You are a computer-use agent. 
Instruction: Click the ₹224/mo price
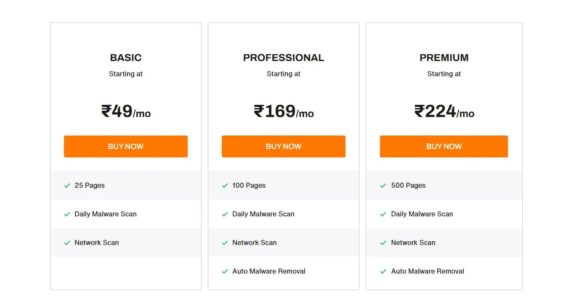click(x=444, y=112)
